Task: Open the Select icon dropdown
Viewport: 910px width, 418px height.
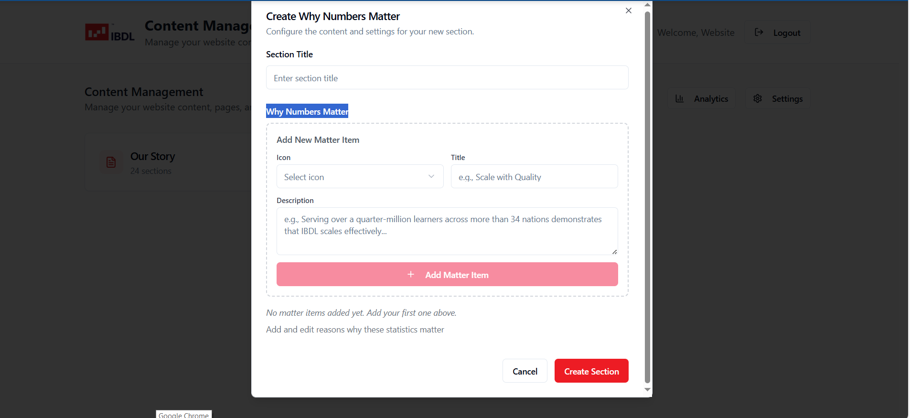Action: point(360,177)
